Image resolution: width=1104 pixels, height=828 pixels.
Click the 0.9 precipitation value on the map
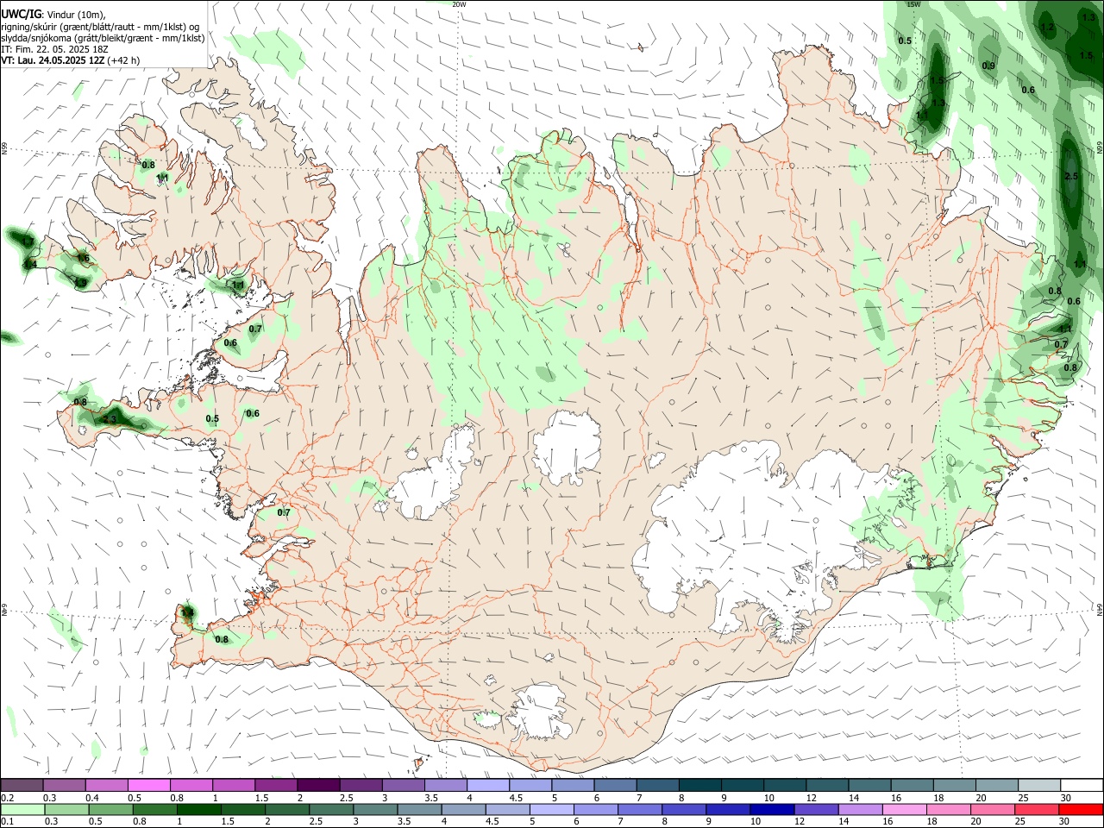tap(988, 66)
